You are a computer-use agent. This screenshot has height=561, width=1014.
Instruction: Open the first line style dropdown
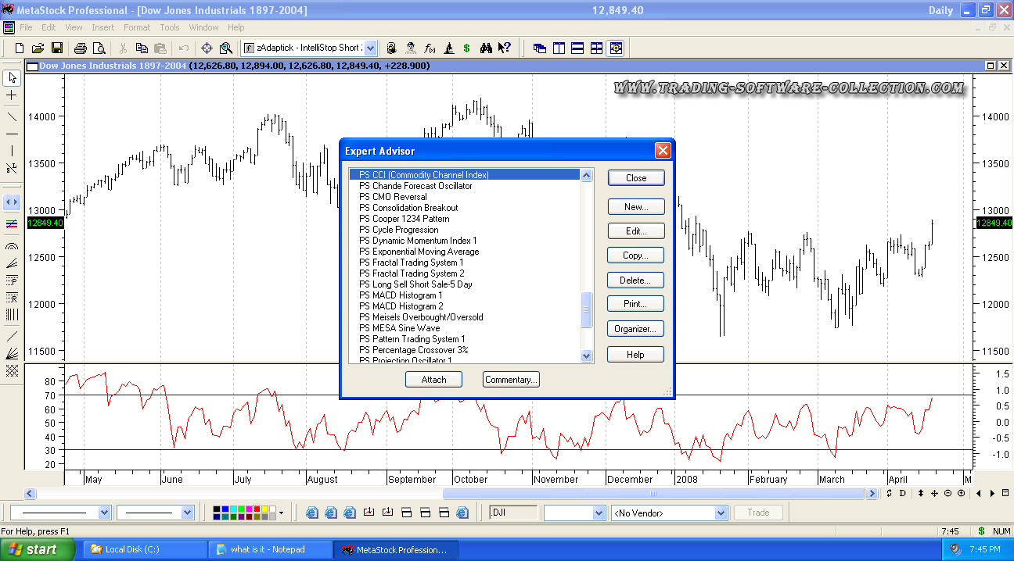tap(105, 513)
